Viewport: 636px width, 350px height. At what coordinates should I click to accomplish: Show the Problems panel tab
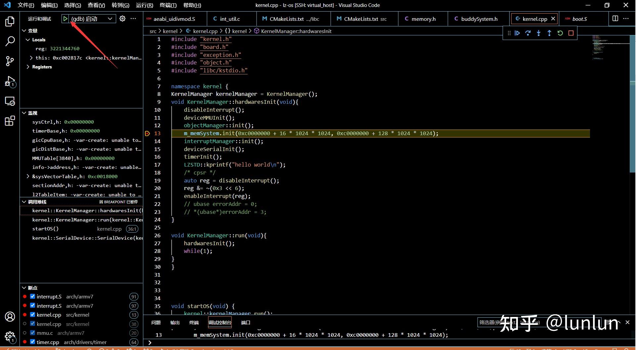[x=156, y=323]
